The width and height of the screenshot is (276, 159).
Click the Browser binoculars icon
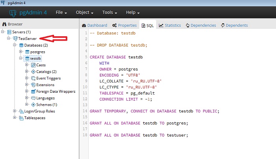click(x=4, y=24)
